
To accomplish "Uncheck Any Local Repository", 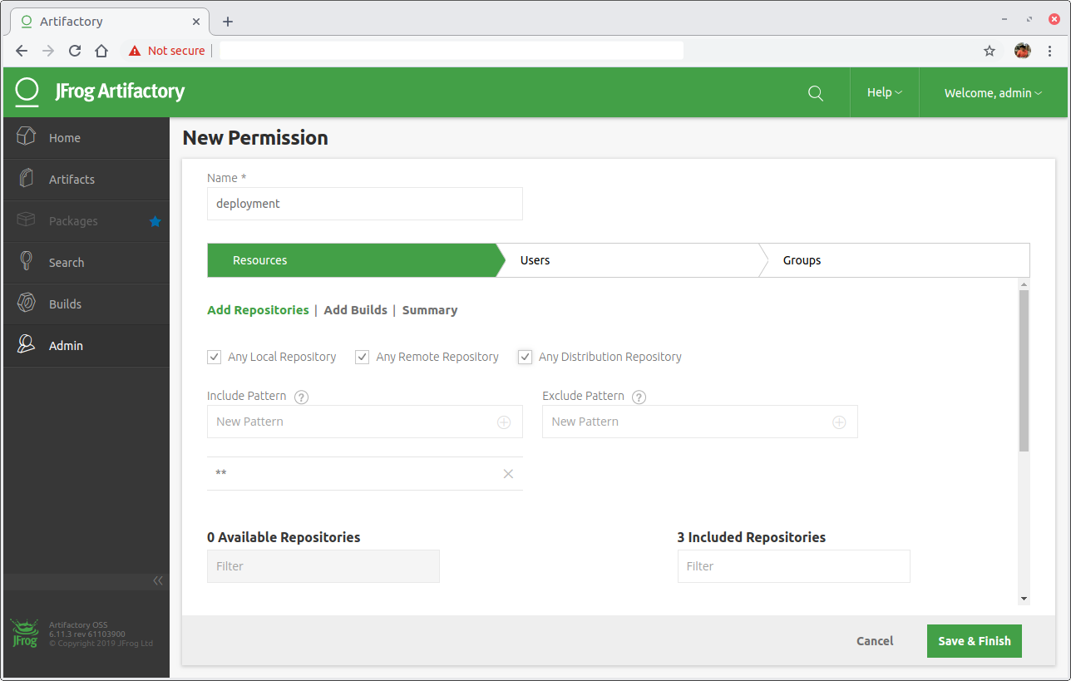I will tap(215, 358).
